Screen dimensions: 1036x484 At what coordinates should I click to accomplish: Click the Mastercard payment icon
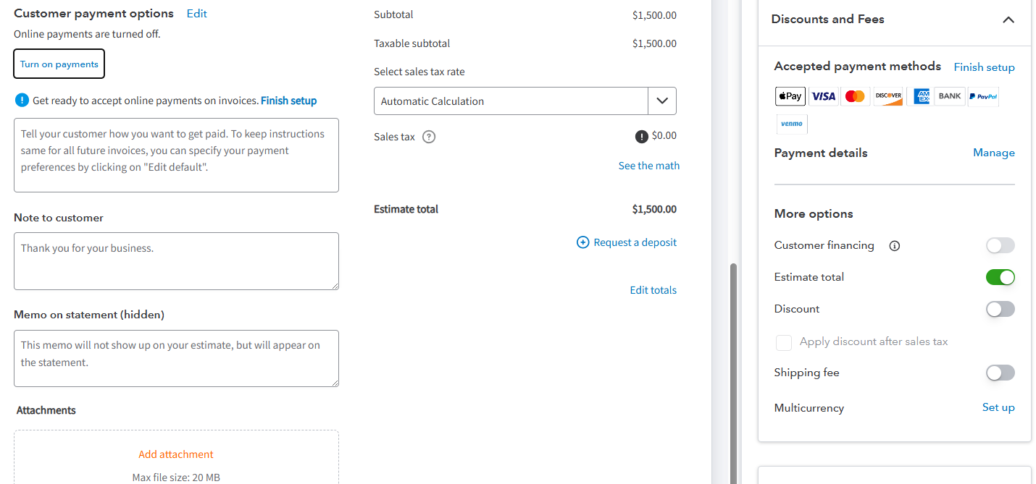click(855, 96)
